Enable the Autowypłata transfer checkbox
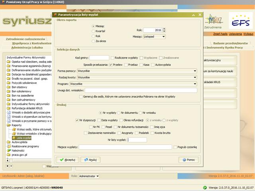 (153, 65)
